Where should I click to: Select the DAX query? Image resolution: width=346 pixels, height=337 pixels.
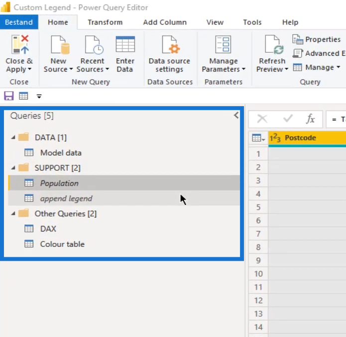coord(124,228)
